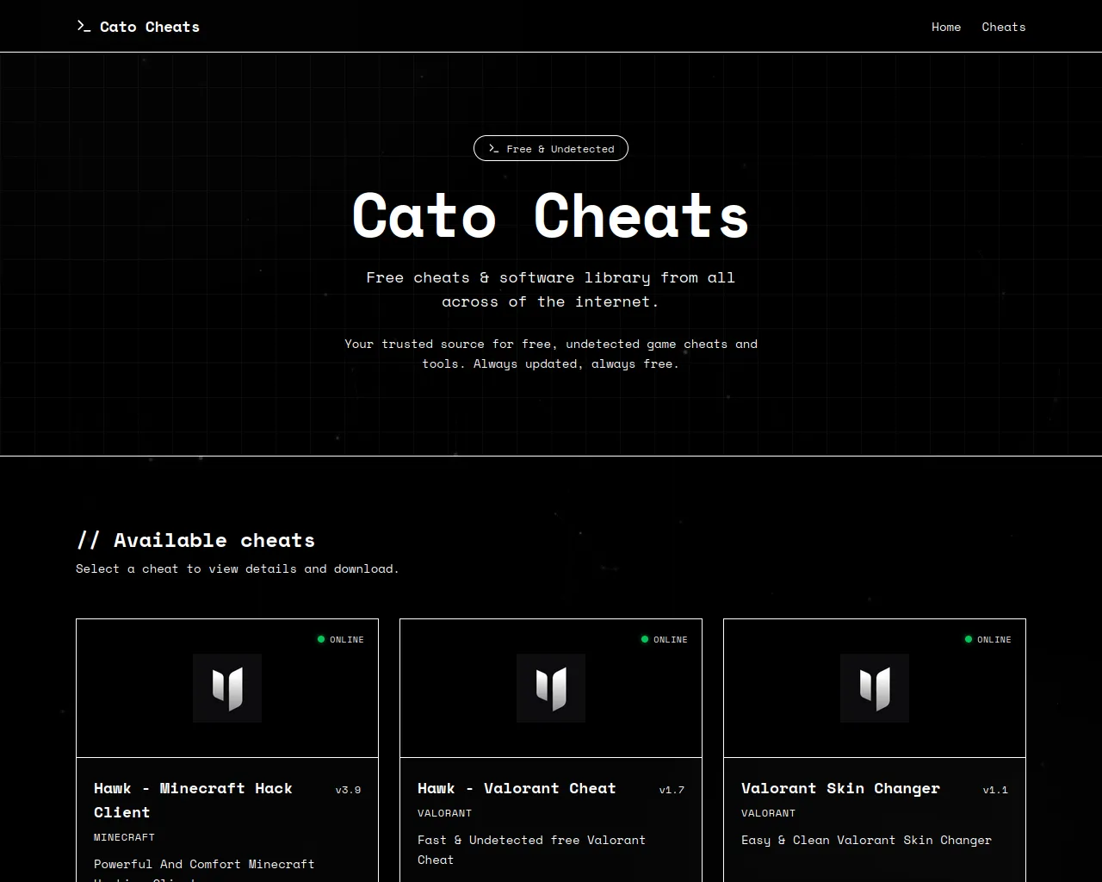
Task: Click the terminal icon in Free & Undetected badge
Action: 493,148
